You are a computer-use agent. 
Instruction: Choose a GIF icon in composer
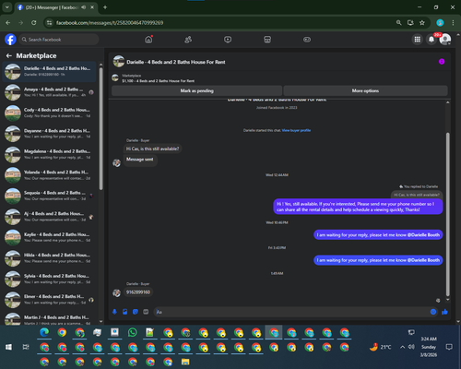[x=146, y=312]
